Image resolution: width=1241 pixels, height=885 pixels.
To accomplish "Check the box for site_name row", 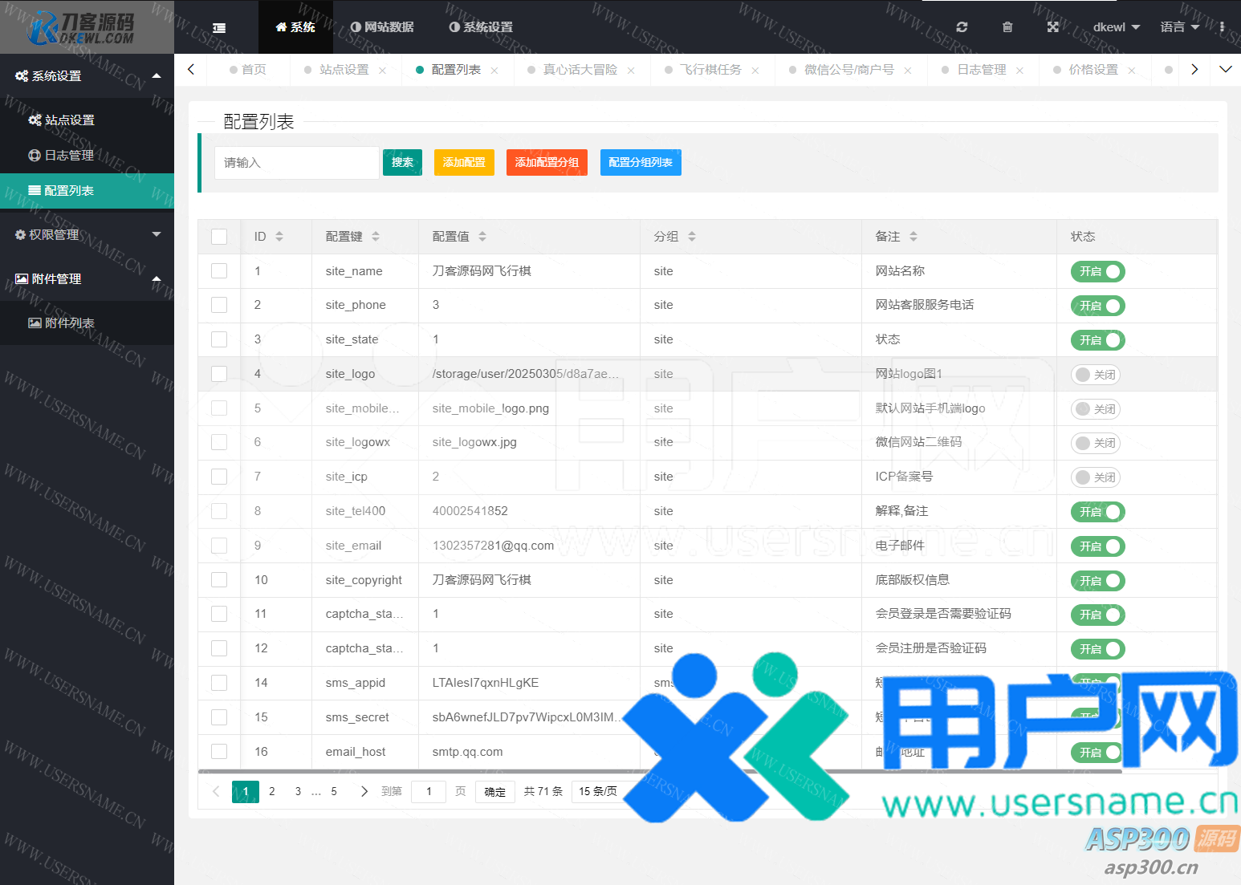I will coord(219,271).
